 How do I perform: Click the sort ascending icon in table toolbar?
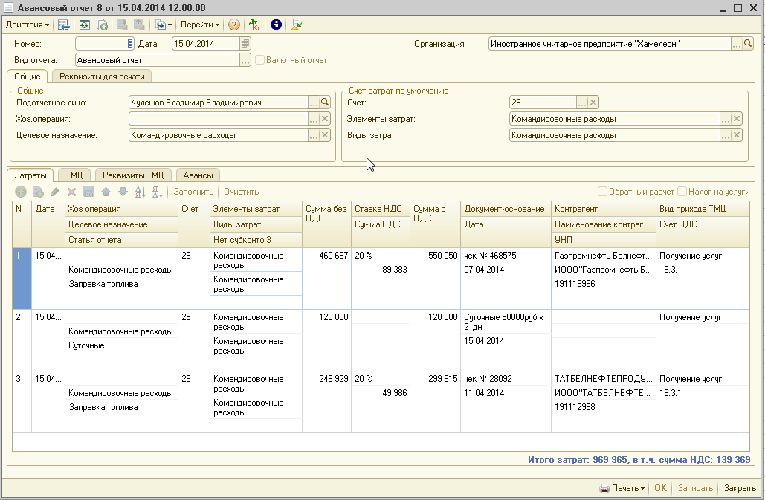point(140,192)
